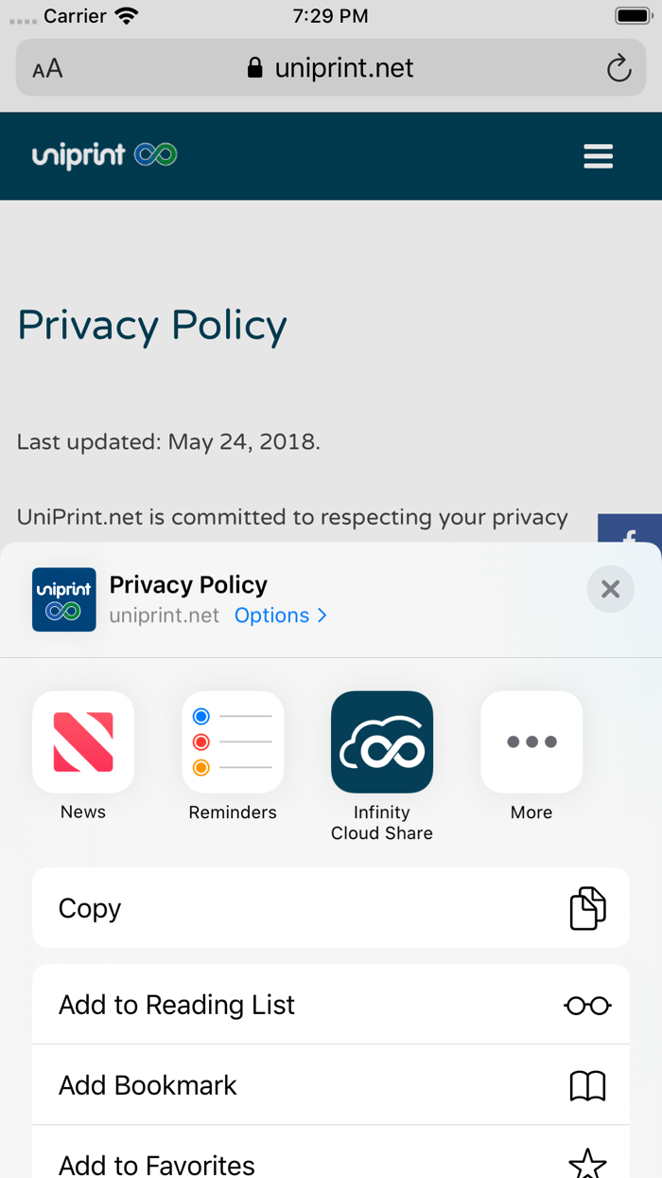The image size is (662, 1178).
Task: Dismiss the share sheet with the X
Action: click(x=610, y=589)
